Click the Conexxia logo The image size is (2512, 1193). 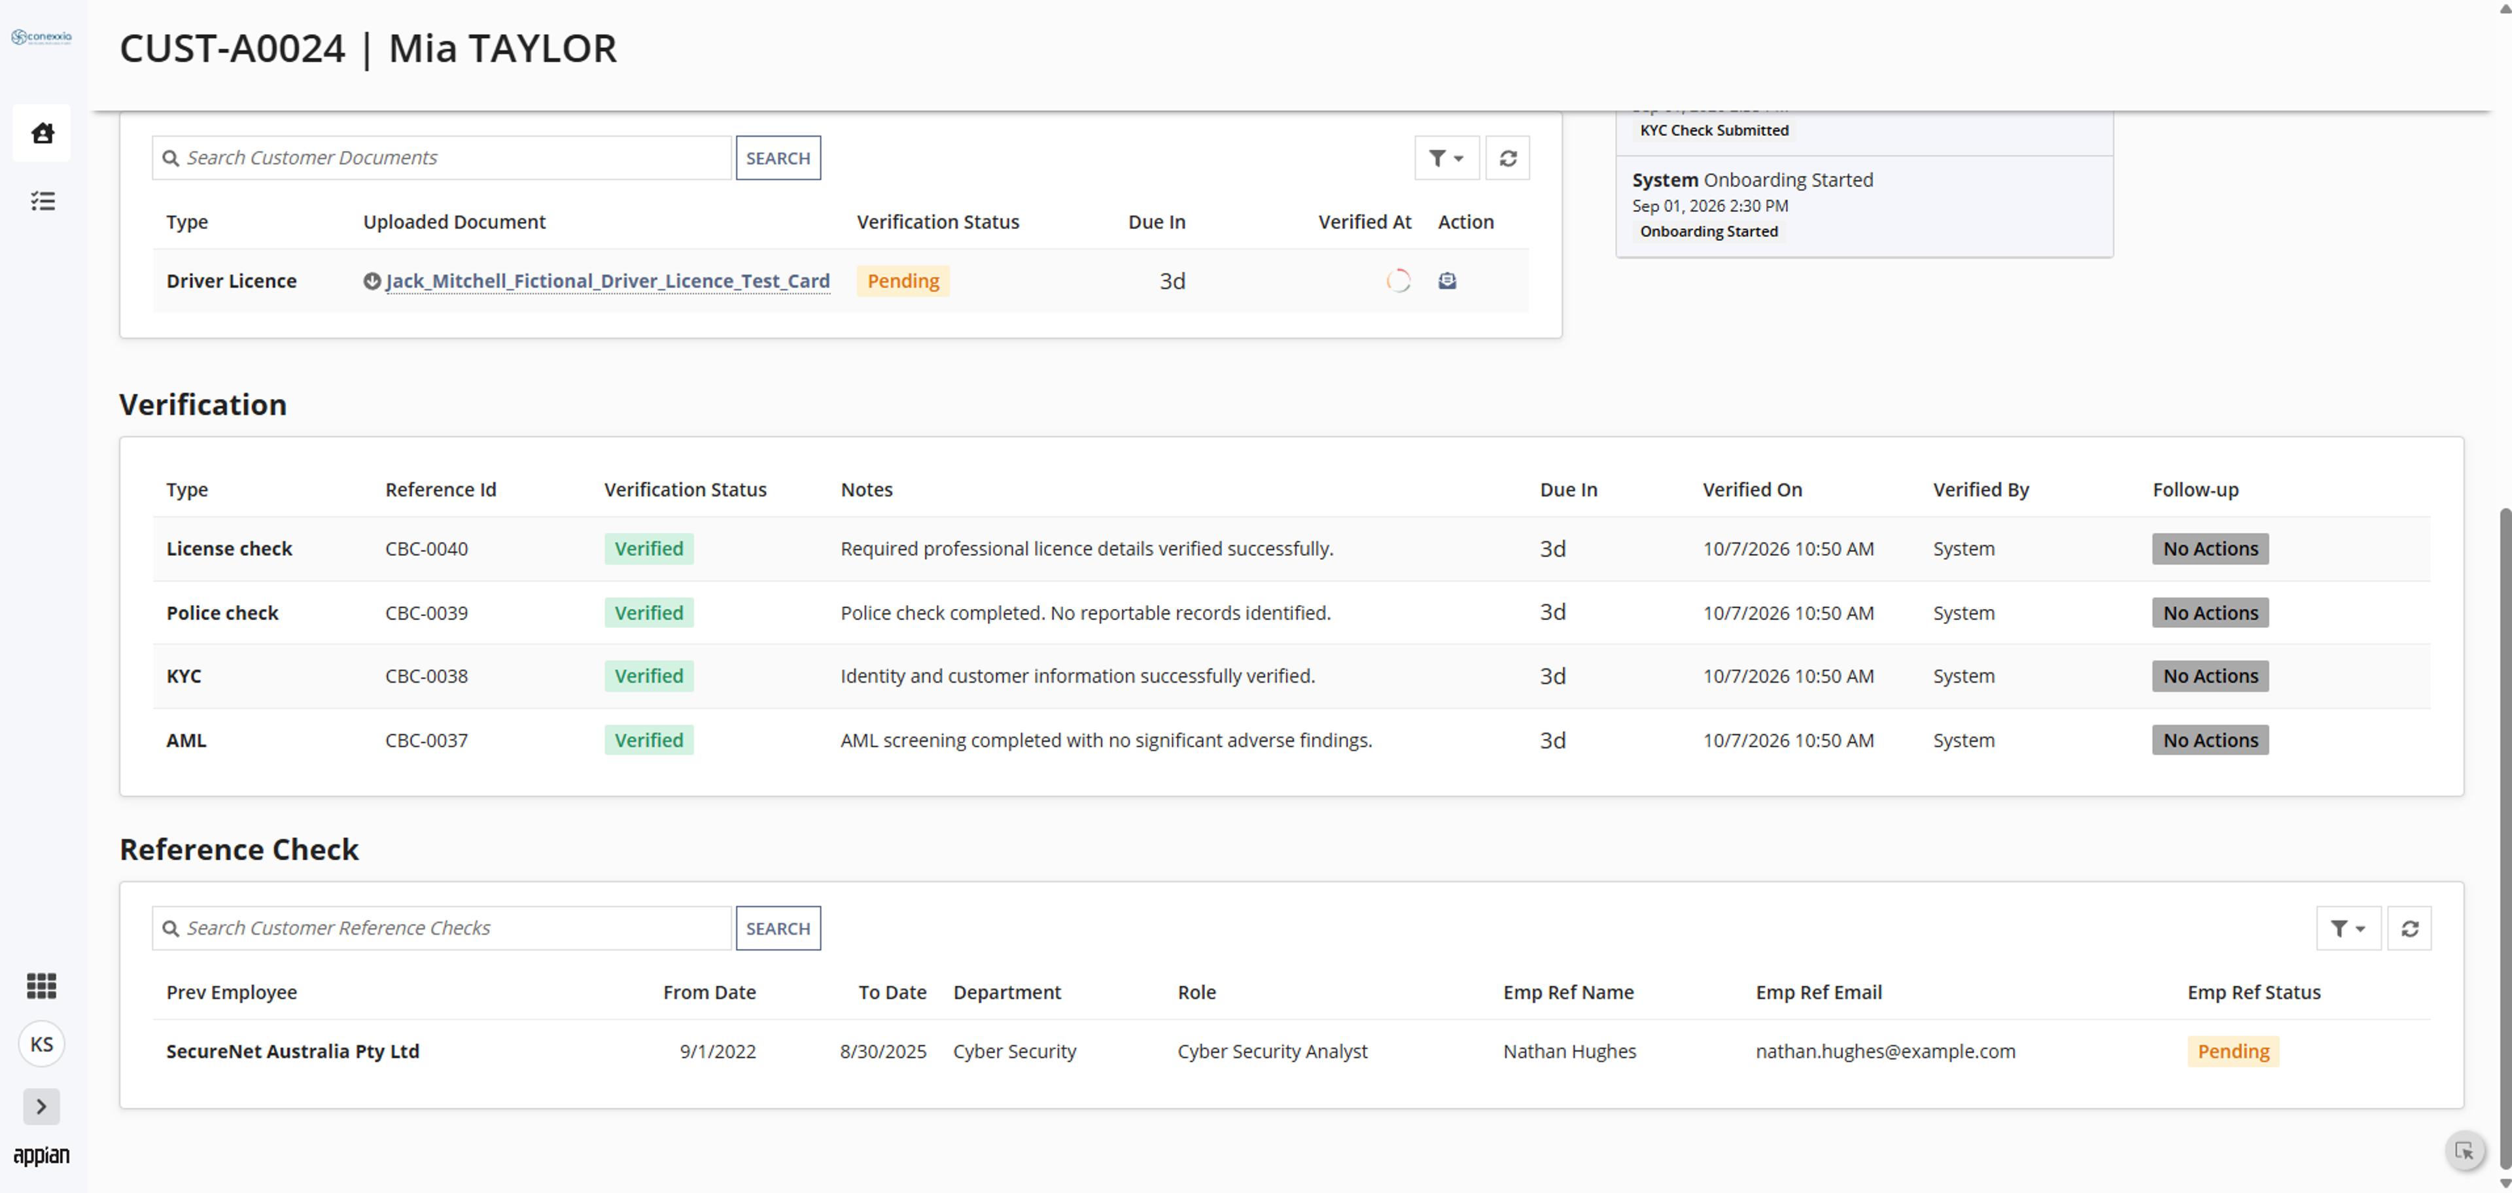(41, 37)
